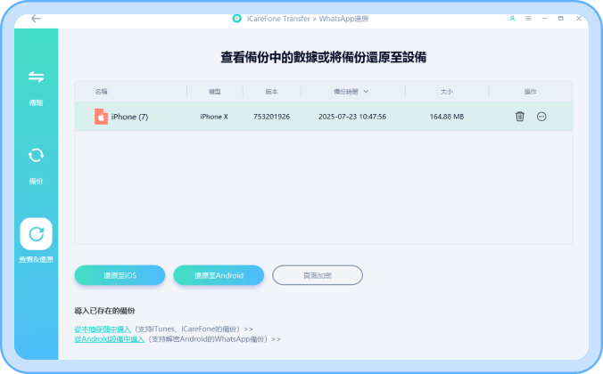Image resolution: width=603 pixels, height=374 pixels.
Task: Click the 大小 column header
Action: (447, 92)
